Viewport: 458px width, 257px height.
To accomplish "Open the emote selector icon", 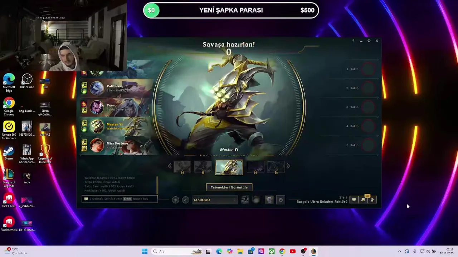I will coord(281,200).
